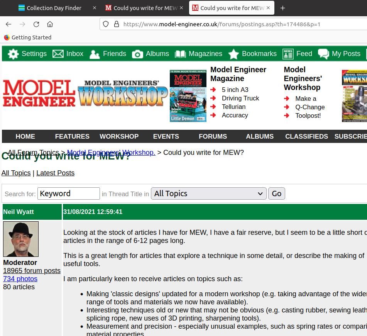Click the browser Forward arrow
This screenshot has height=336, width=367.
point(22,24)
